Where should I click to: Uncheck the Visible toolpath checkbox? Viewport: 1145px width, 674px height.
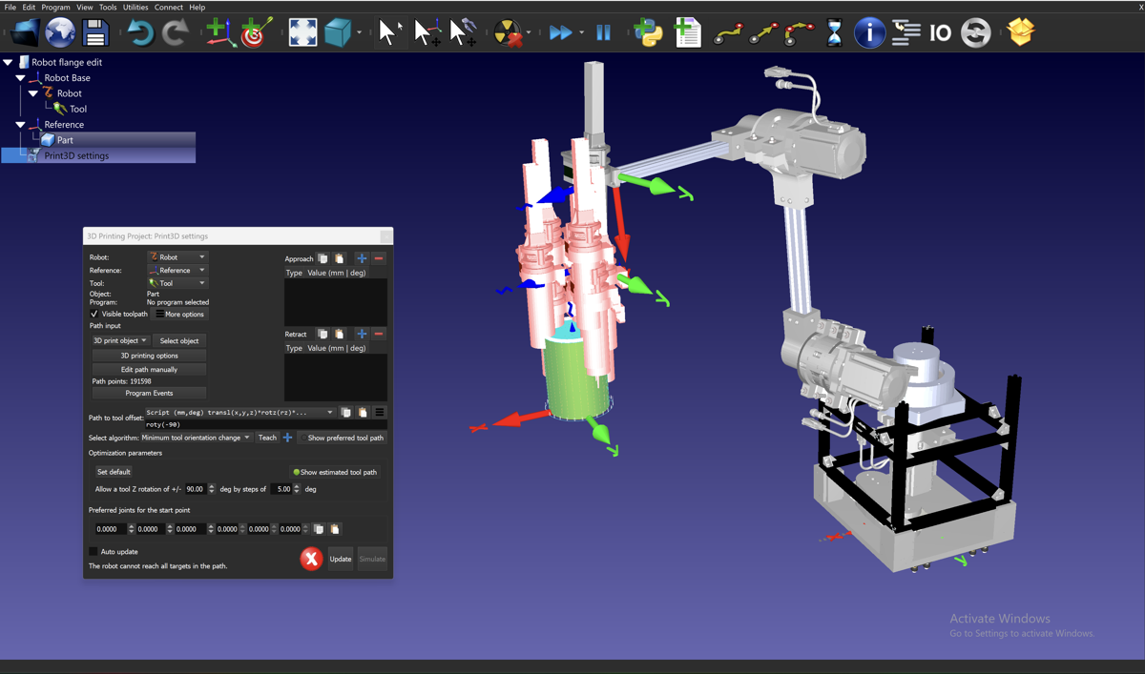click(94, 314)
